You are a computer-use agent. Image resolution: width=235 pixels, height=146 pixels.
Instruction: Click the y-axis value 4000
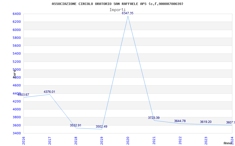(17, 109)
